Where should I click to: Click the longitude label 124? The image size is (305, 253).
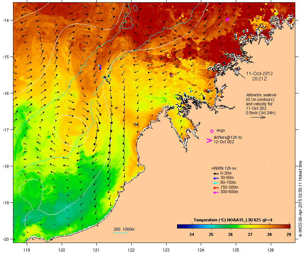[201, 250]
